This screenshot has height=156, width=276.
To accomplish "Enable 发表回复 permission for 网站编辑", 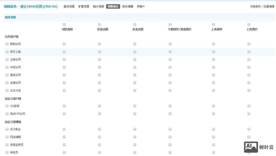I will [135, 137].
